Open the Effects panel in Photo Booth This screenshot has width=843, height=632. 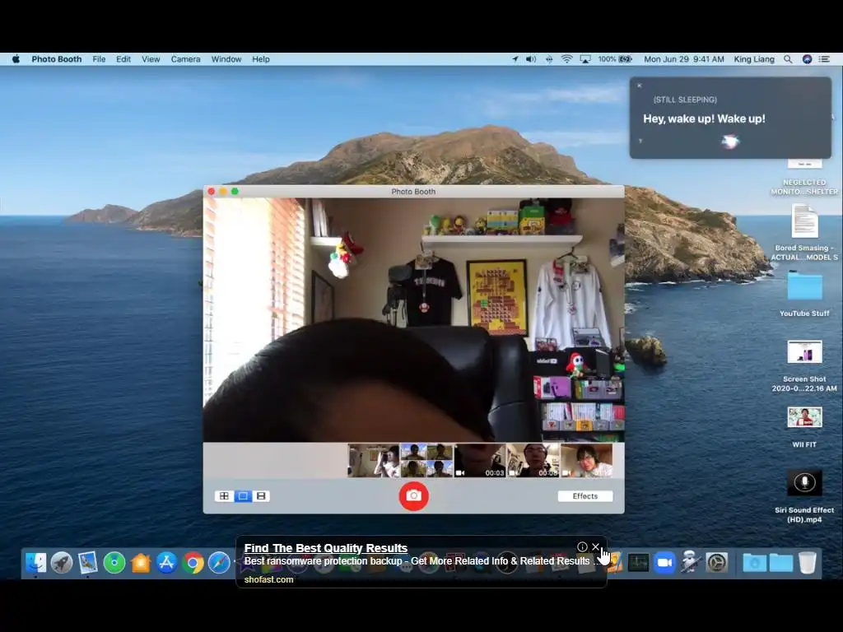585,496
